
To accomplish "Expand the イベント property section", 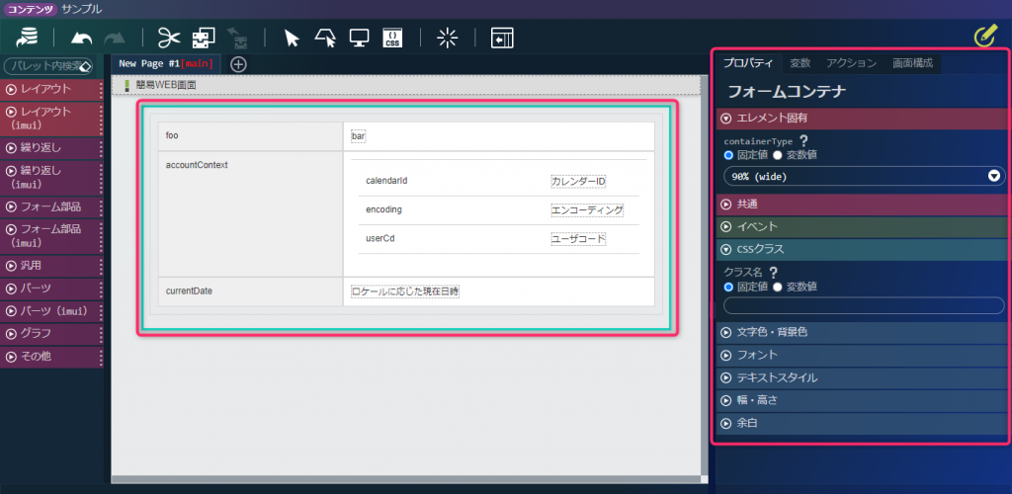I will pyautogui.click(x=862, y=226).
